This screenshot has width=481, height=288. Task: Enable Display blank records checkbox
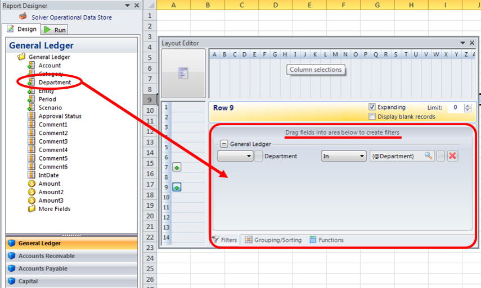click(372, 116)
